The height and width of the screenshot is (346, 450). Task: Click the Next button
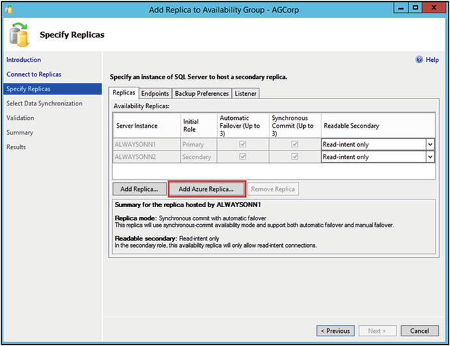pos(377,331)
